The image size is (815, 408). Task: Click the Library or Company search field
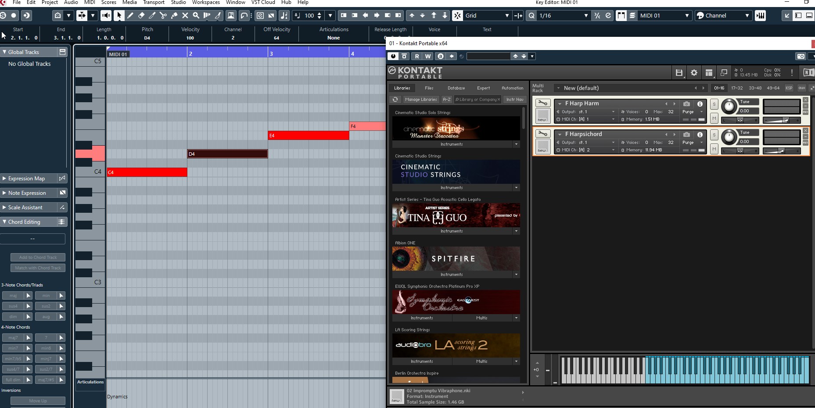478,100
